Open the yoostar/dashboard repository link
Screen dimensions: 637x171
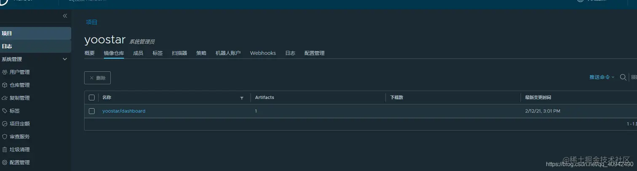pyautogui.click(x=124, y=111)
